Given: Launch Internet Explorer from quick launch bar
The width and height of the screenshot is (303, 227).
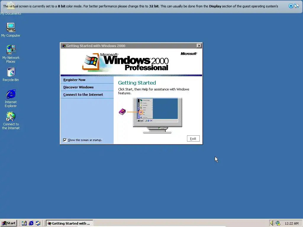Looking at the screenshot, I should (x=31, y=223).
